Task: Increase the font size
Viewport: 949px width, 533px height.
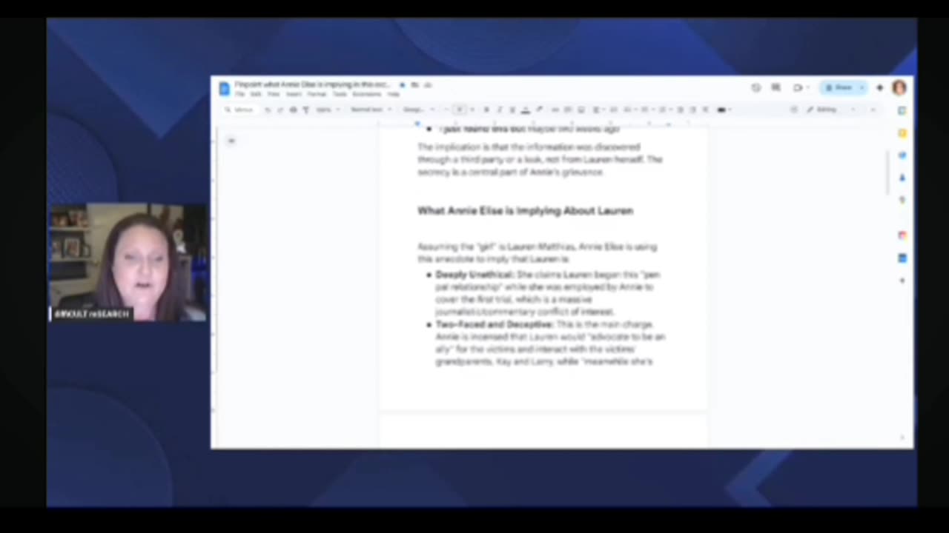Action: pyautogui.click(x=472, y=110)
